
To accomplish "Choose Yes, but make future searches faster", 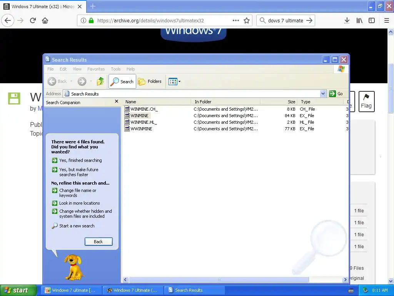I will tap(75, 172).
